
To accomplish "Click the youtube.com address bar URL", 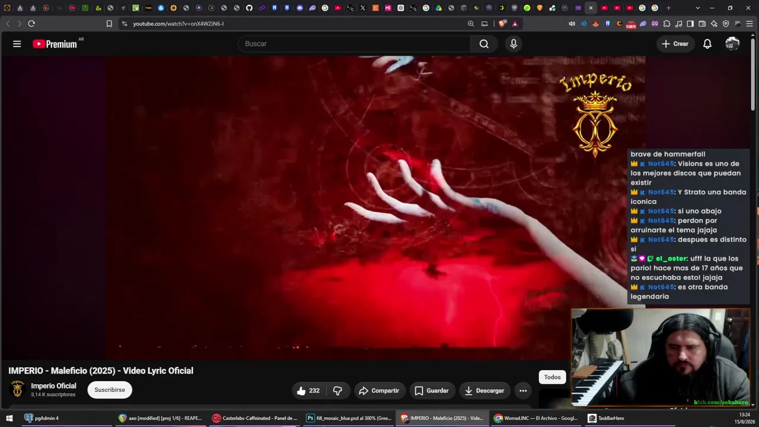I will click(178, 24).
